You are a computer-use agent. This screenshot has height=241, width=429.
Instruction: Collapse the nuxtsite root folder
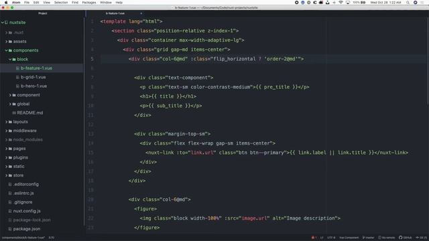[3, 23]
